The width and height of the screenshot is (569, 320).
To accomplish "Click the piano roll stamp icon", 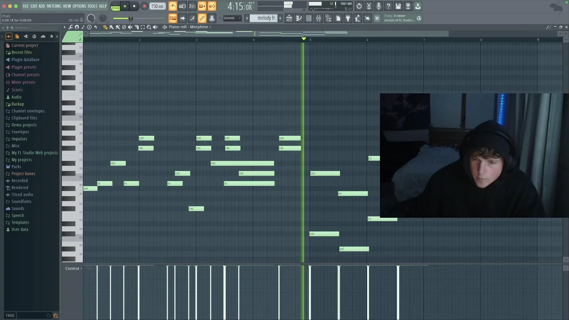I will click(89, 27).
